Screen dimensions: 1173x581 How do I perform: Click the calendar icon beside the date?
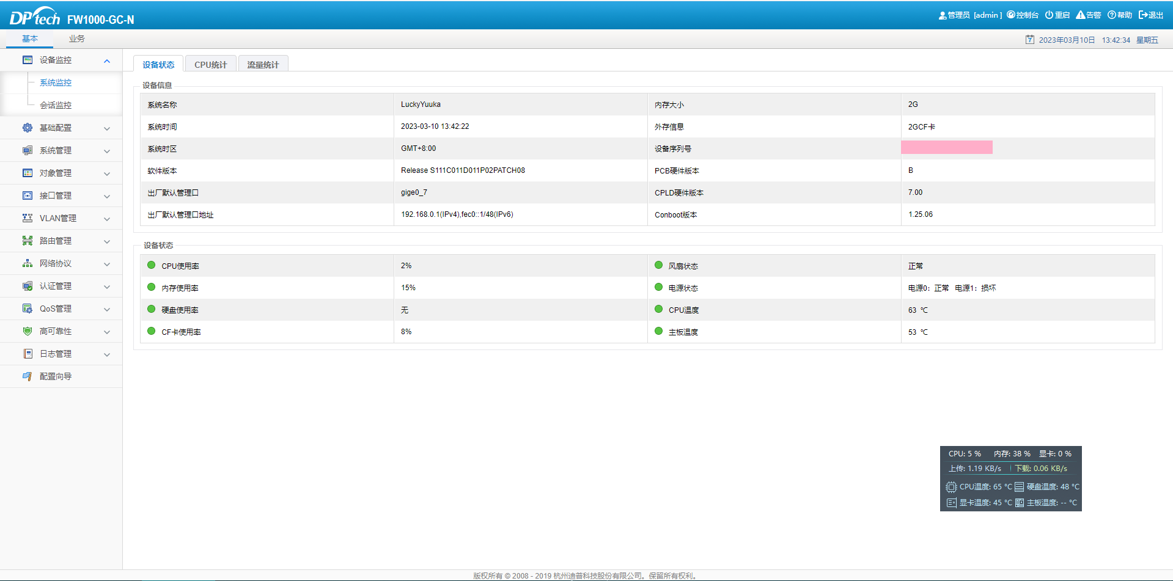[1030, 40]
